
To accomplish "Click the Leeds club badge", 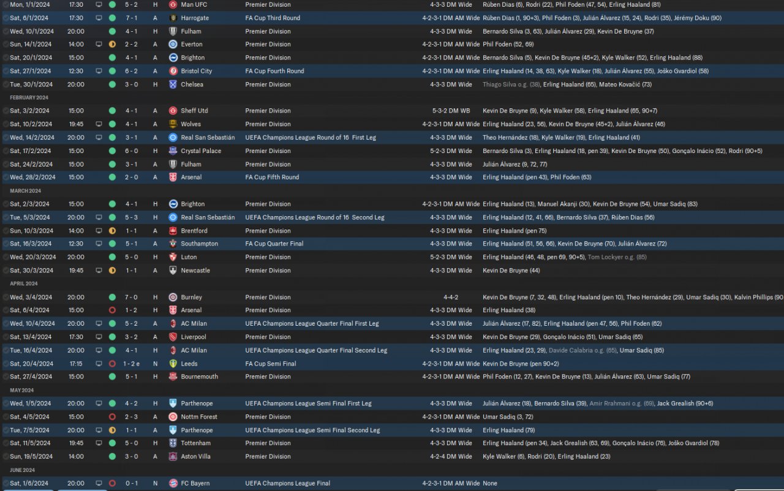I will (173, 364).
